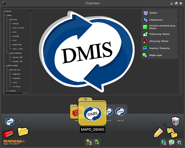Open the System option
This screenshot has height=148, width=185.
(x=160, y=13)
